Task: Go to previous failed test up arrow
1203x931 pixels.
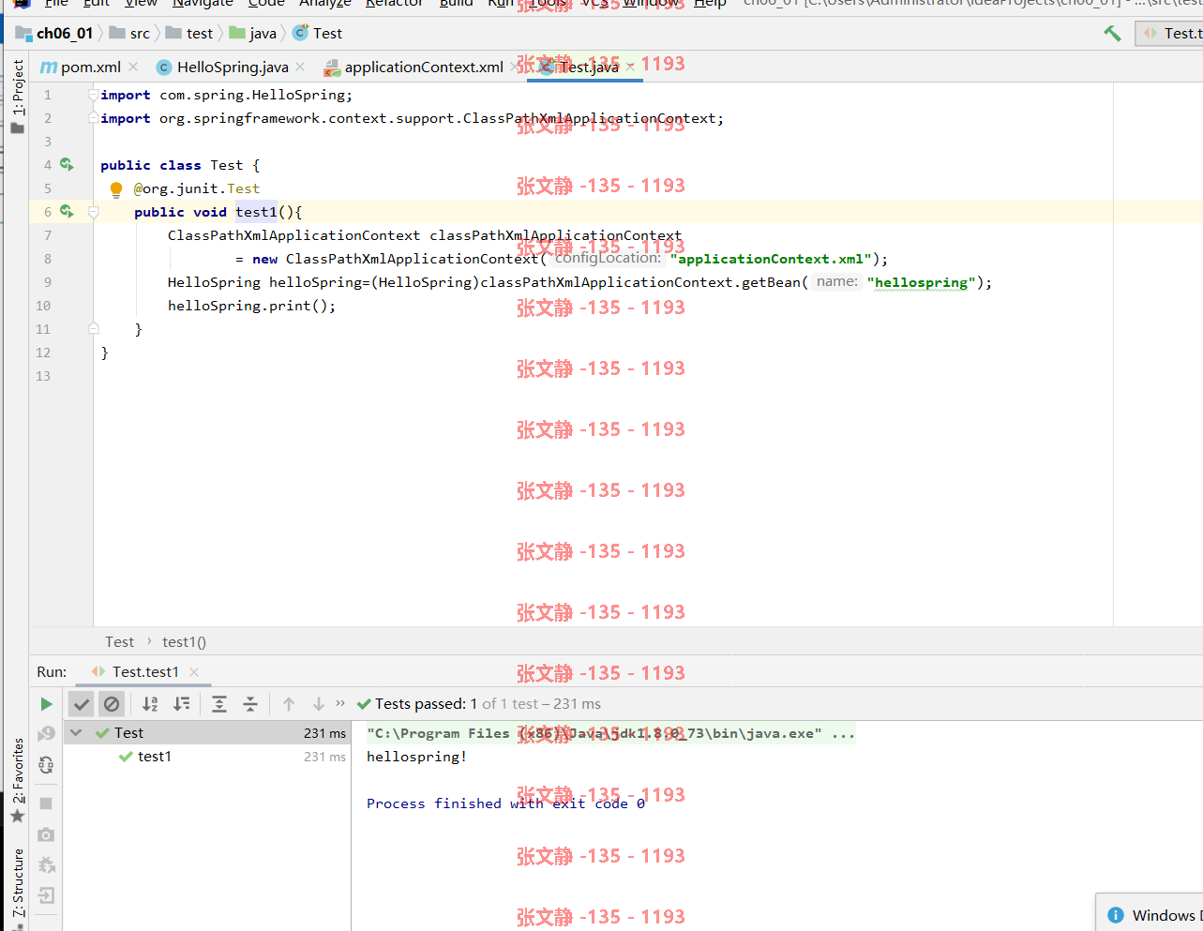Action: pos(289,704)
